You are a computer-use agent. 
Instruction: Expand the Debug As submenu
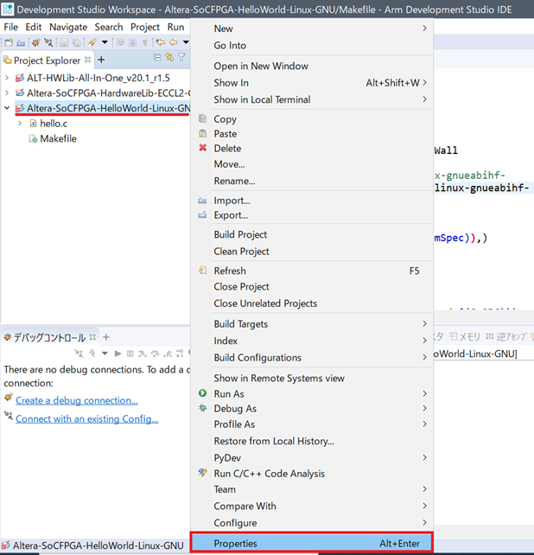311,408
